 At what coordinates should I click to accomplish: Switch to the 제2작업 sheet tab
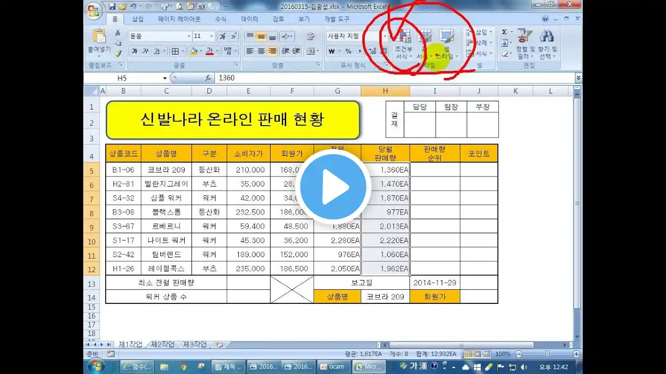coord(163,344)
